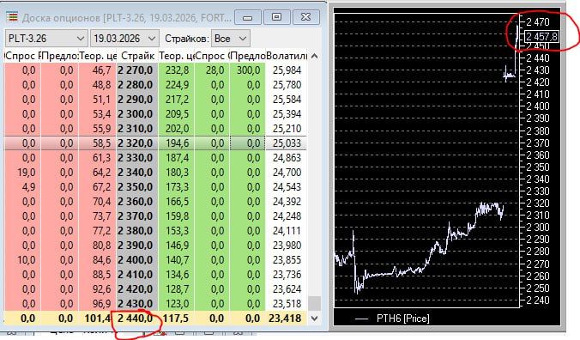Click the Волатильность column header
The image size is (580, 340).
tap(287, 56)
